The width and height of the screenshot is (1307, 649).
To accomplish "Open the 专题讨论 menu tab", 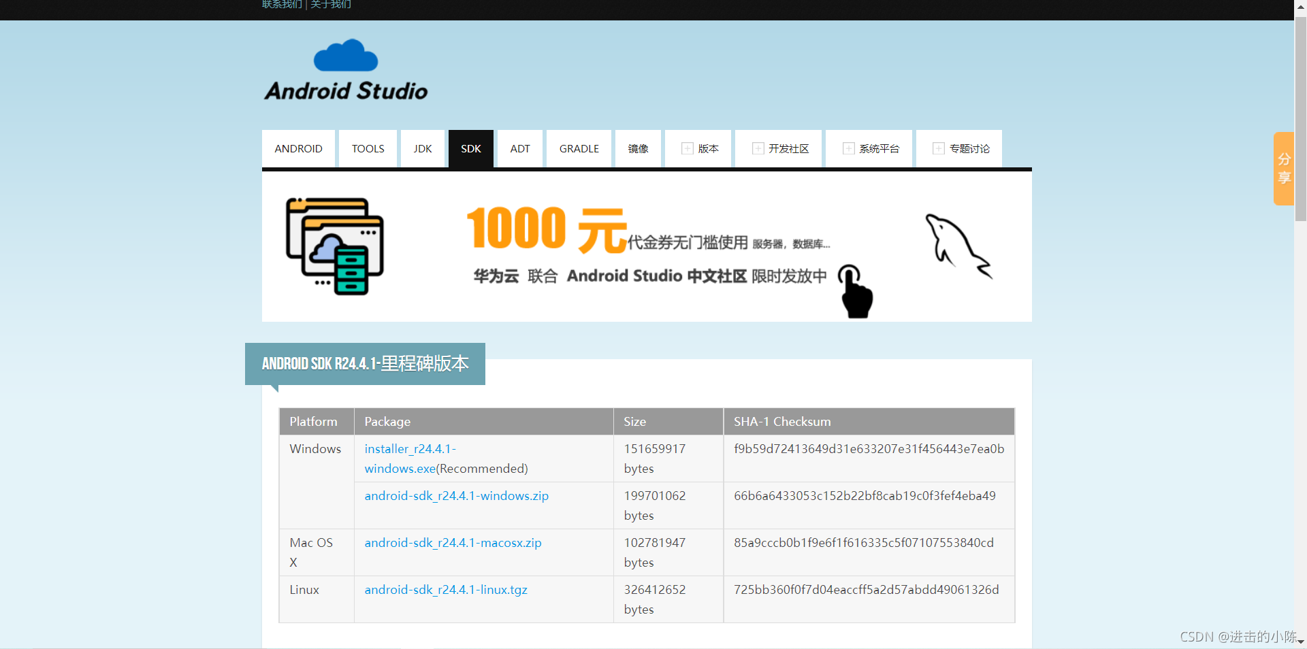I will (959, 148).
